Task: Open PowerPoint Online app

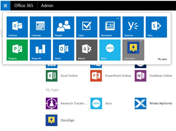Action: click(x=111, y=76)
